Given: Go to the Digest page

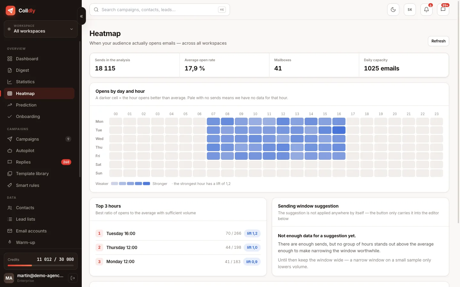Looking at the screenshot, I should point(39,70).
